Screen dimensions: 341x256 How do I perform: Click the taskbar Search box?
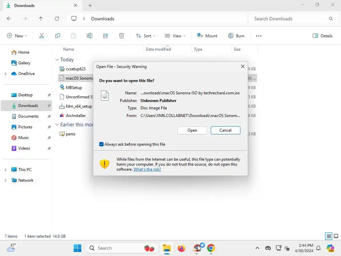[123, 248]
